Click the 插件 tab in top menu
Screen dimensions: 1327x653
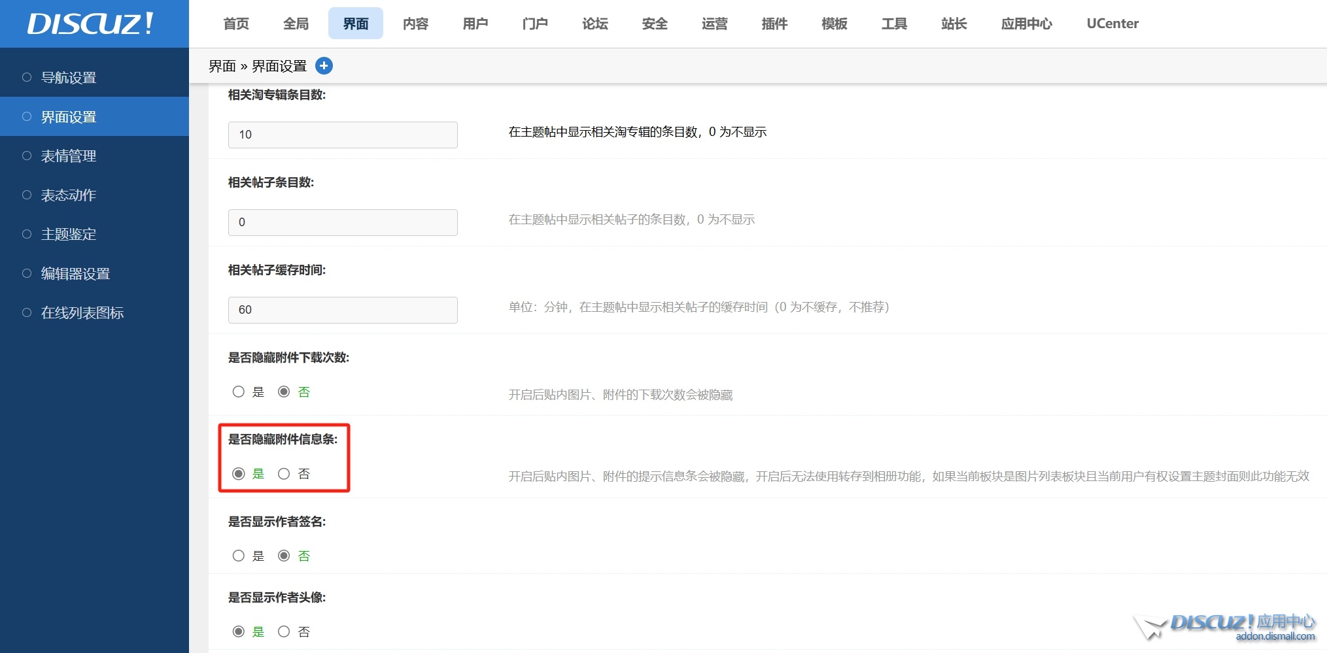click(774, 24)
